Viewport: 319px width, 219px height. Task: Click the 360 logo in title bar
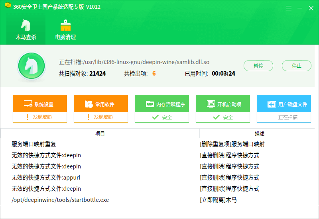pos(8,5)
